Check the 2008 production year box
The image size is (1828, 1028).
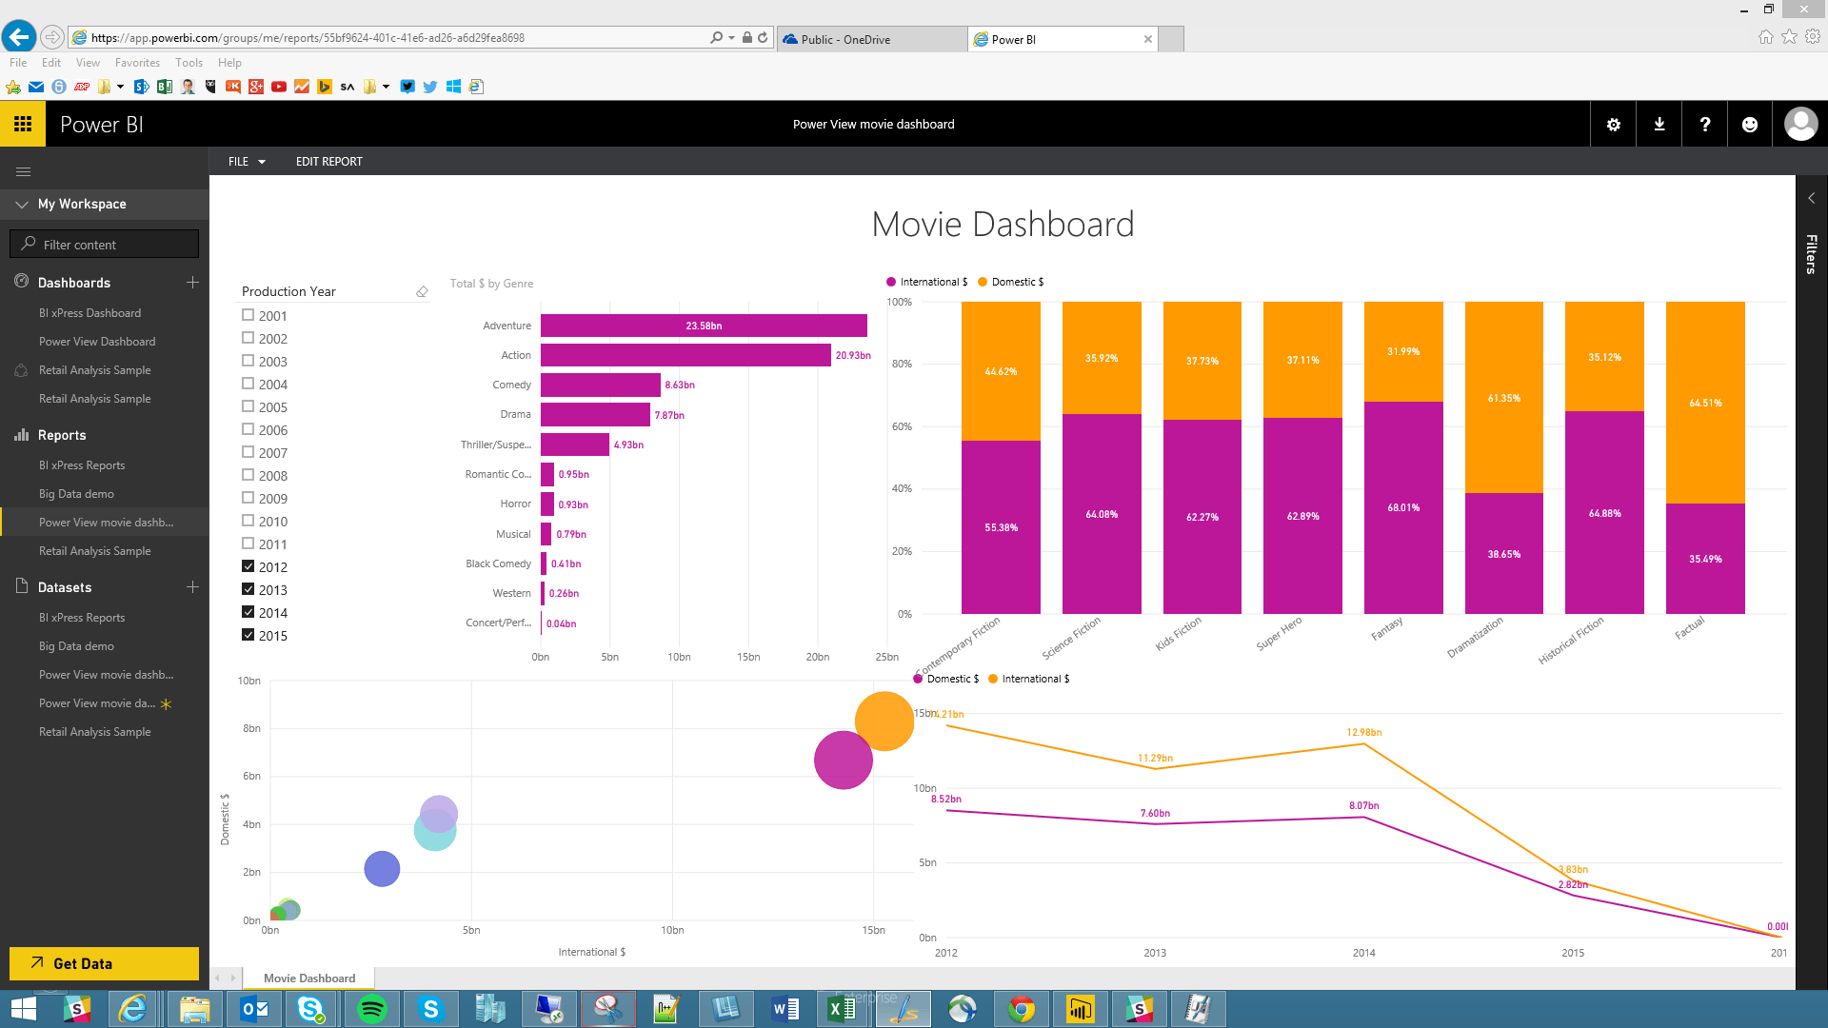pyautogui.click(x=248, y=475)
